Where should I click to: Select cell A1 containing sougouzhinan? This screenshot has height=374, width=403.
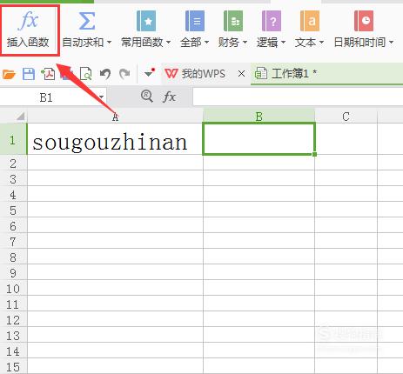point(116,139)
